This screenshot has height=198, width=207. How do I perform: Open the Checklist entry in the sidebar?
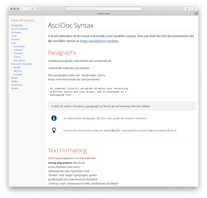click(x=18, y=53)
